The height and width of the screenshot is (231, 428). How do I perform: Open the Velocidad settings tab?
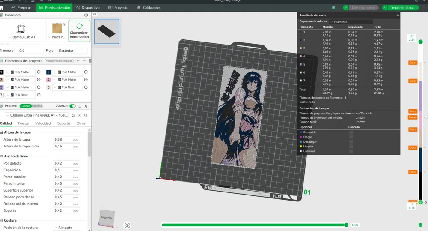43,123
